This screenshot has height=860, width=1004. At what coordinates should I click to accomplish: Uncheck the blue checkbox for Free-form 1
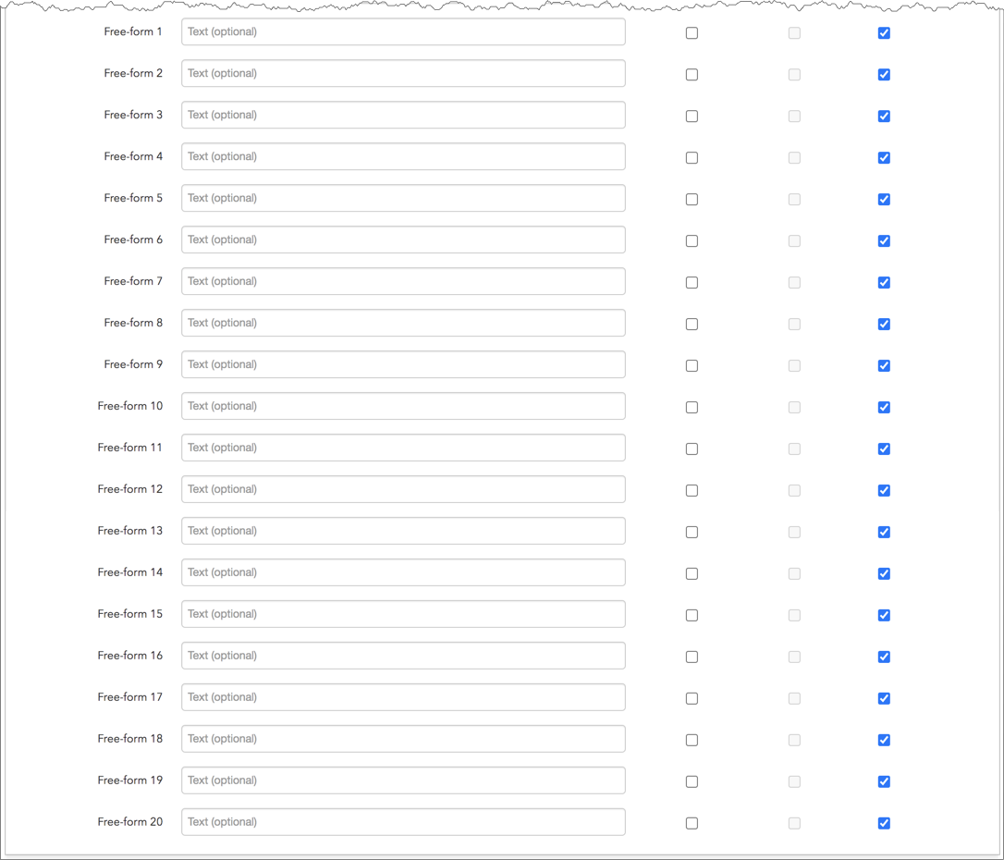(x=884, y=33)
